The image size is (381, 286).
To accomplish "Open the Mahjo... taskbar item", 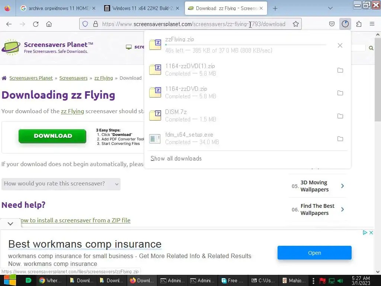I will (x=294, y=280).
